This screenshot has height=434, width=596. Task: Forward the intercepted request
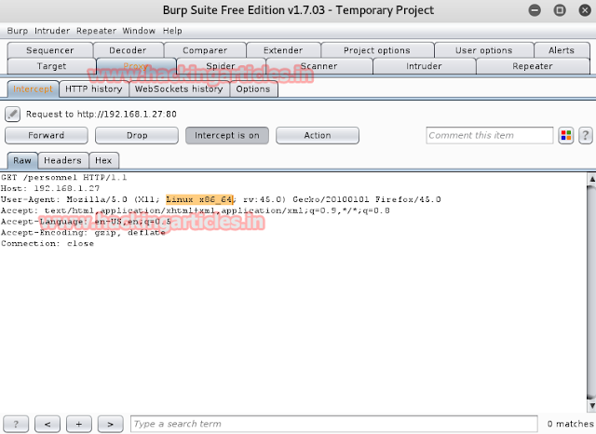[x=47, y=136]
